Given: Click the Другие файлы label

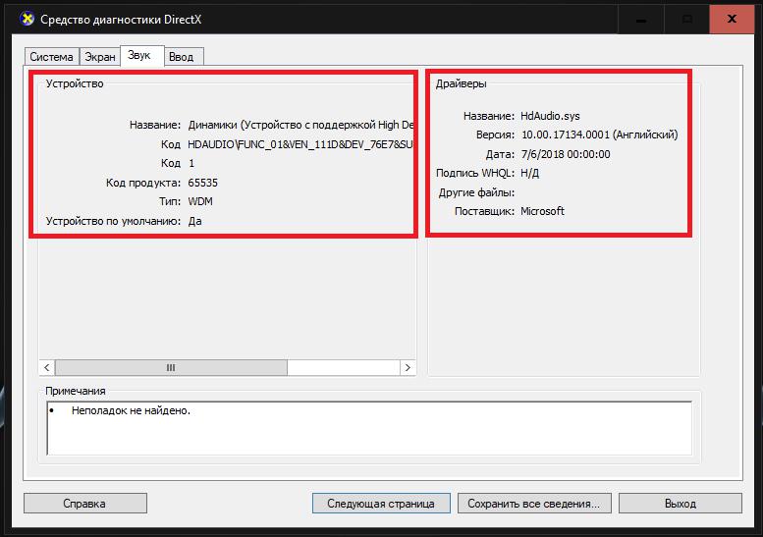Looking at the screenshot, I should [x=476, y=192].
